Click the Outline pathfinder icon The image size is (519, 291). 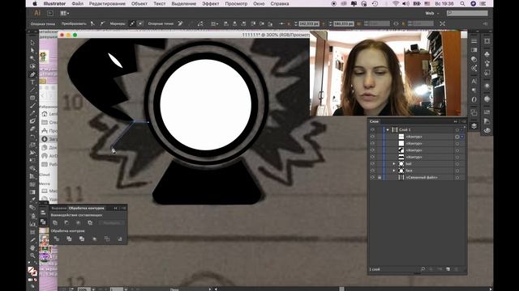coord(107,238)
